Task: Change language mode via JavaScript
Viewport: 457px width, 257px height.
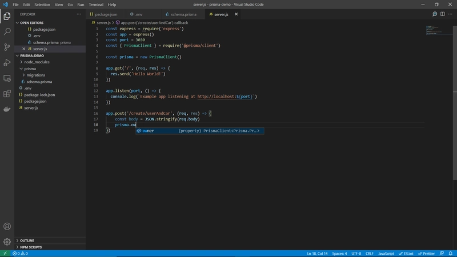Action: point(386,254)
